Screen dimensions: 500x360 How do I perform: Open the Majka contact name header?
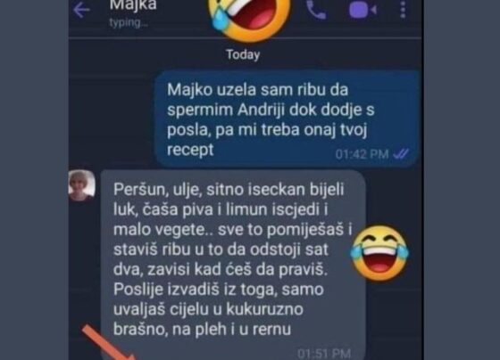(133, 5)
